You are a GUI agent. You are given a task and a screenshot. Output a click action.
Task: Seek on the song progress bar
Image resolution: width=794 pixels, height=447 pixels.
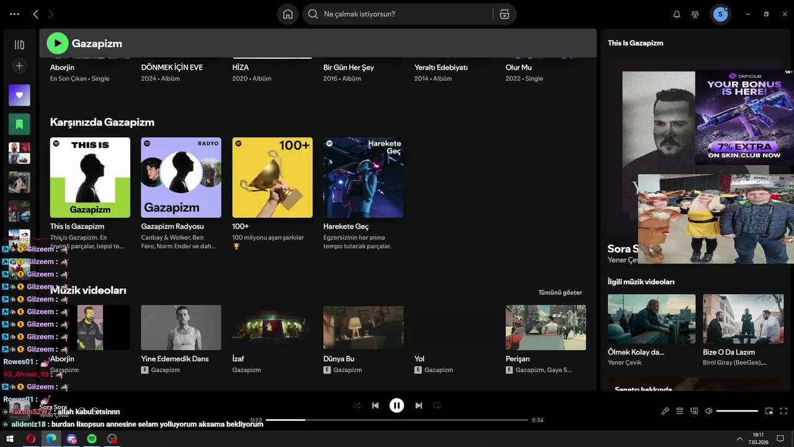pyautogui.click(x=397, y=420)
